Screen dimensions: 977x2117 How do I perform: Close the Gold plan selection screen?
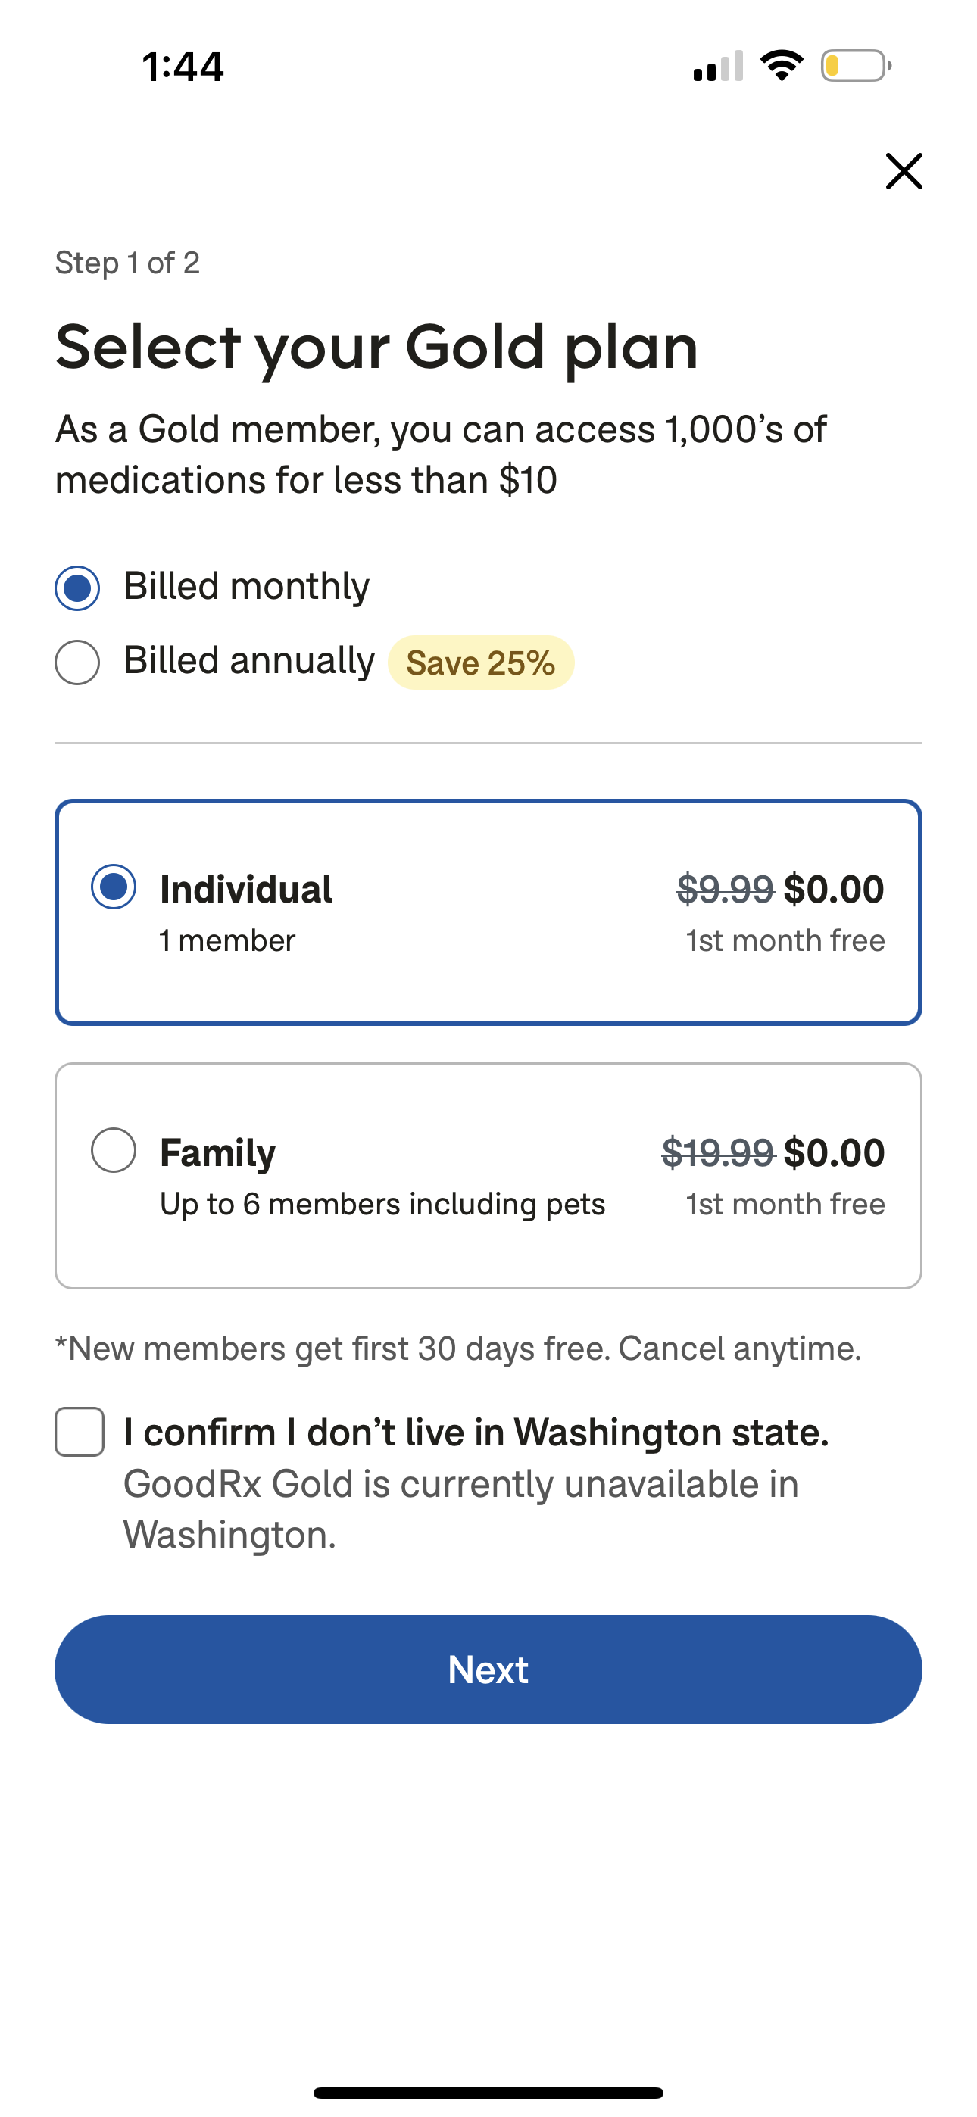coord(903,171)
